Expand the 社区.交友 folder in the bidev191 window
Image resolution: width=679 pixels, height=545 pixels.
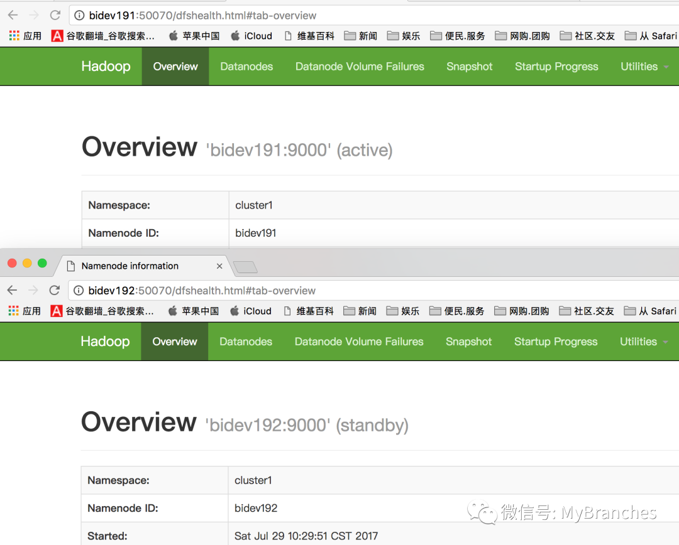tap(587, 36)
